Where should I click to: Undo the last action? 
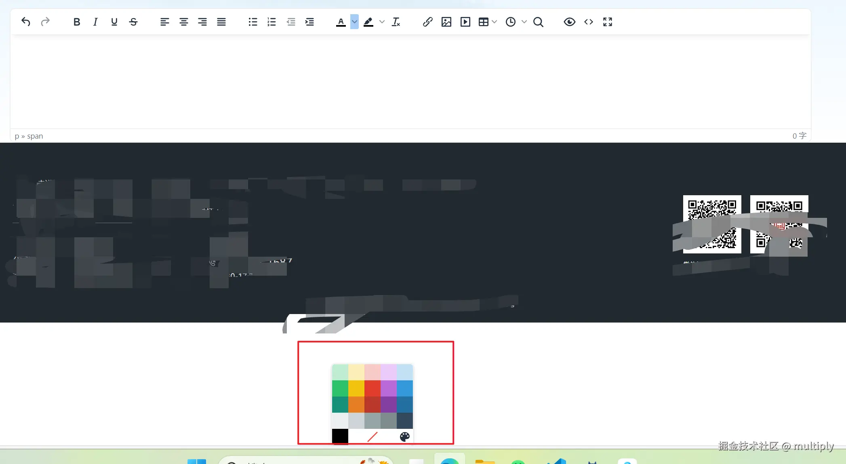(25, 22)
